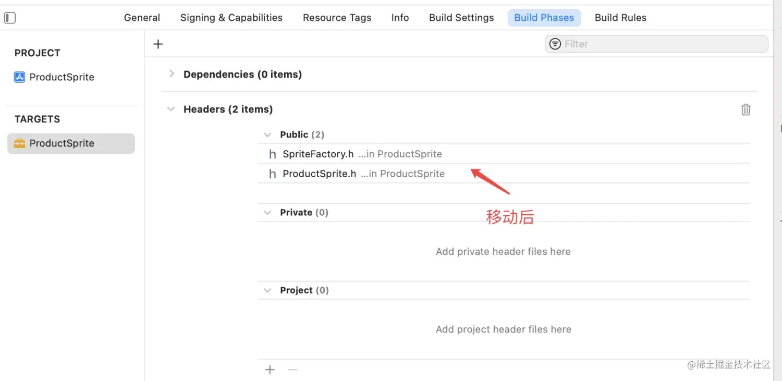Image resolution: width=782 pixels, height=381 pixels.
Task: Open the Build Rules tab
Action: (x=620, y=18)
